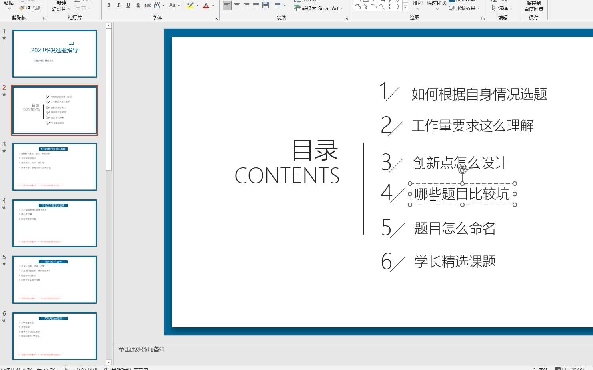Click the text 如何根据自身情况选题

(479, 95)
